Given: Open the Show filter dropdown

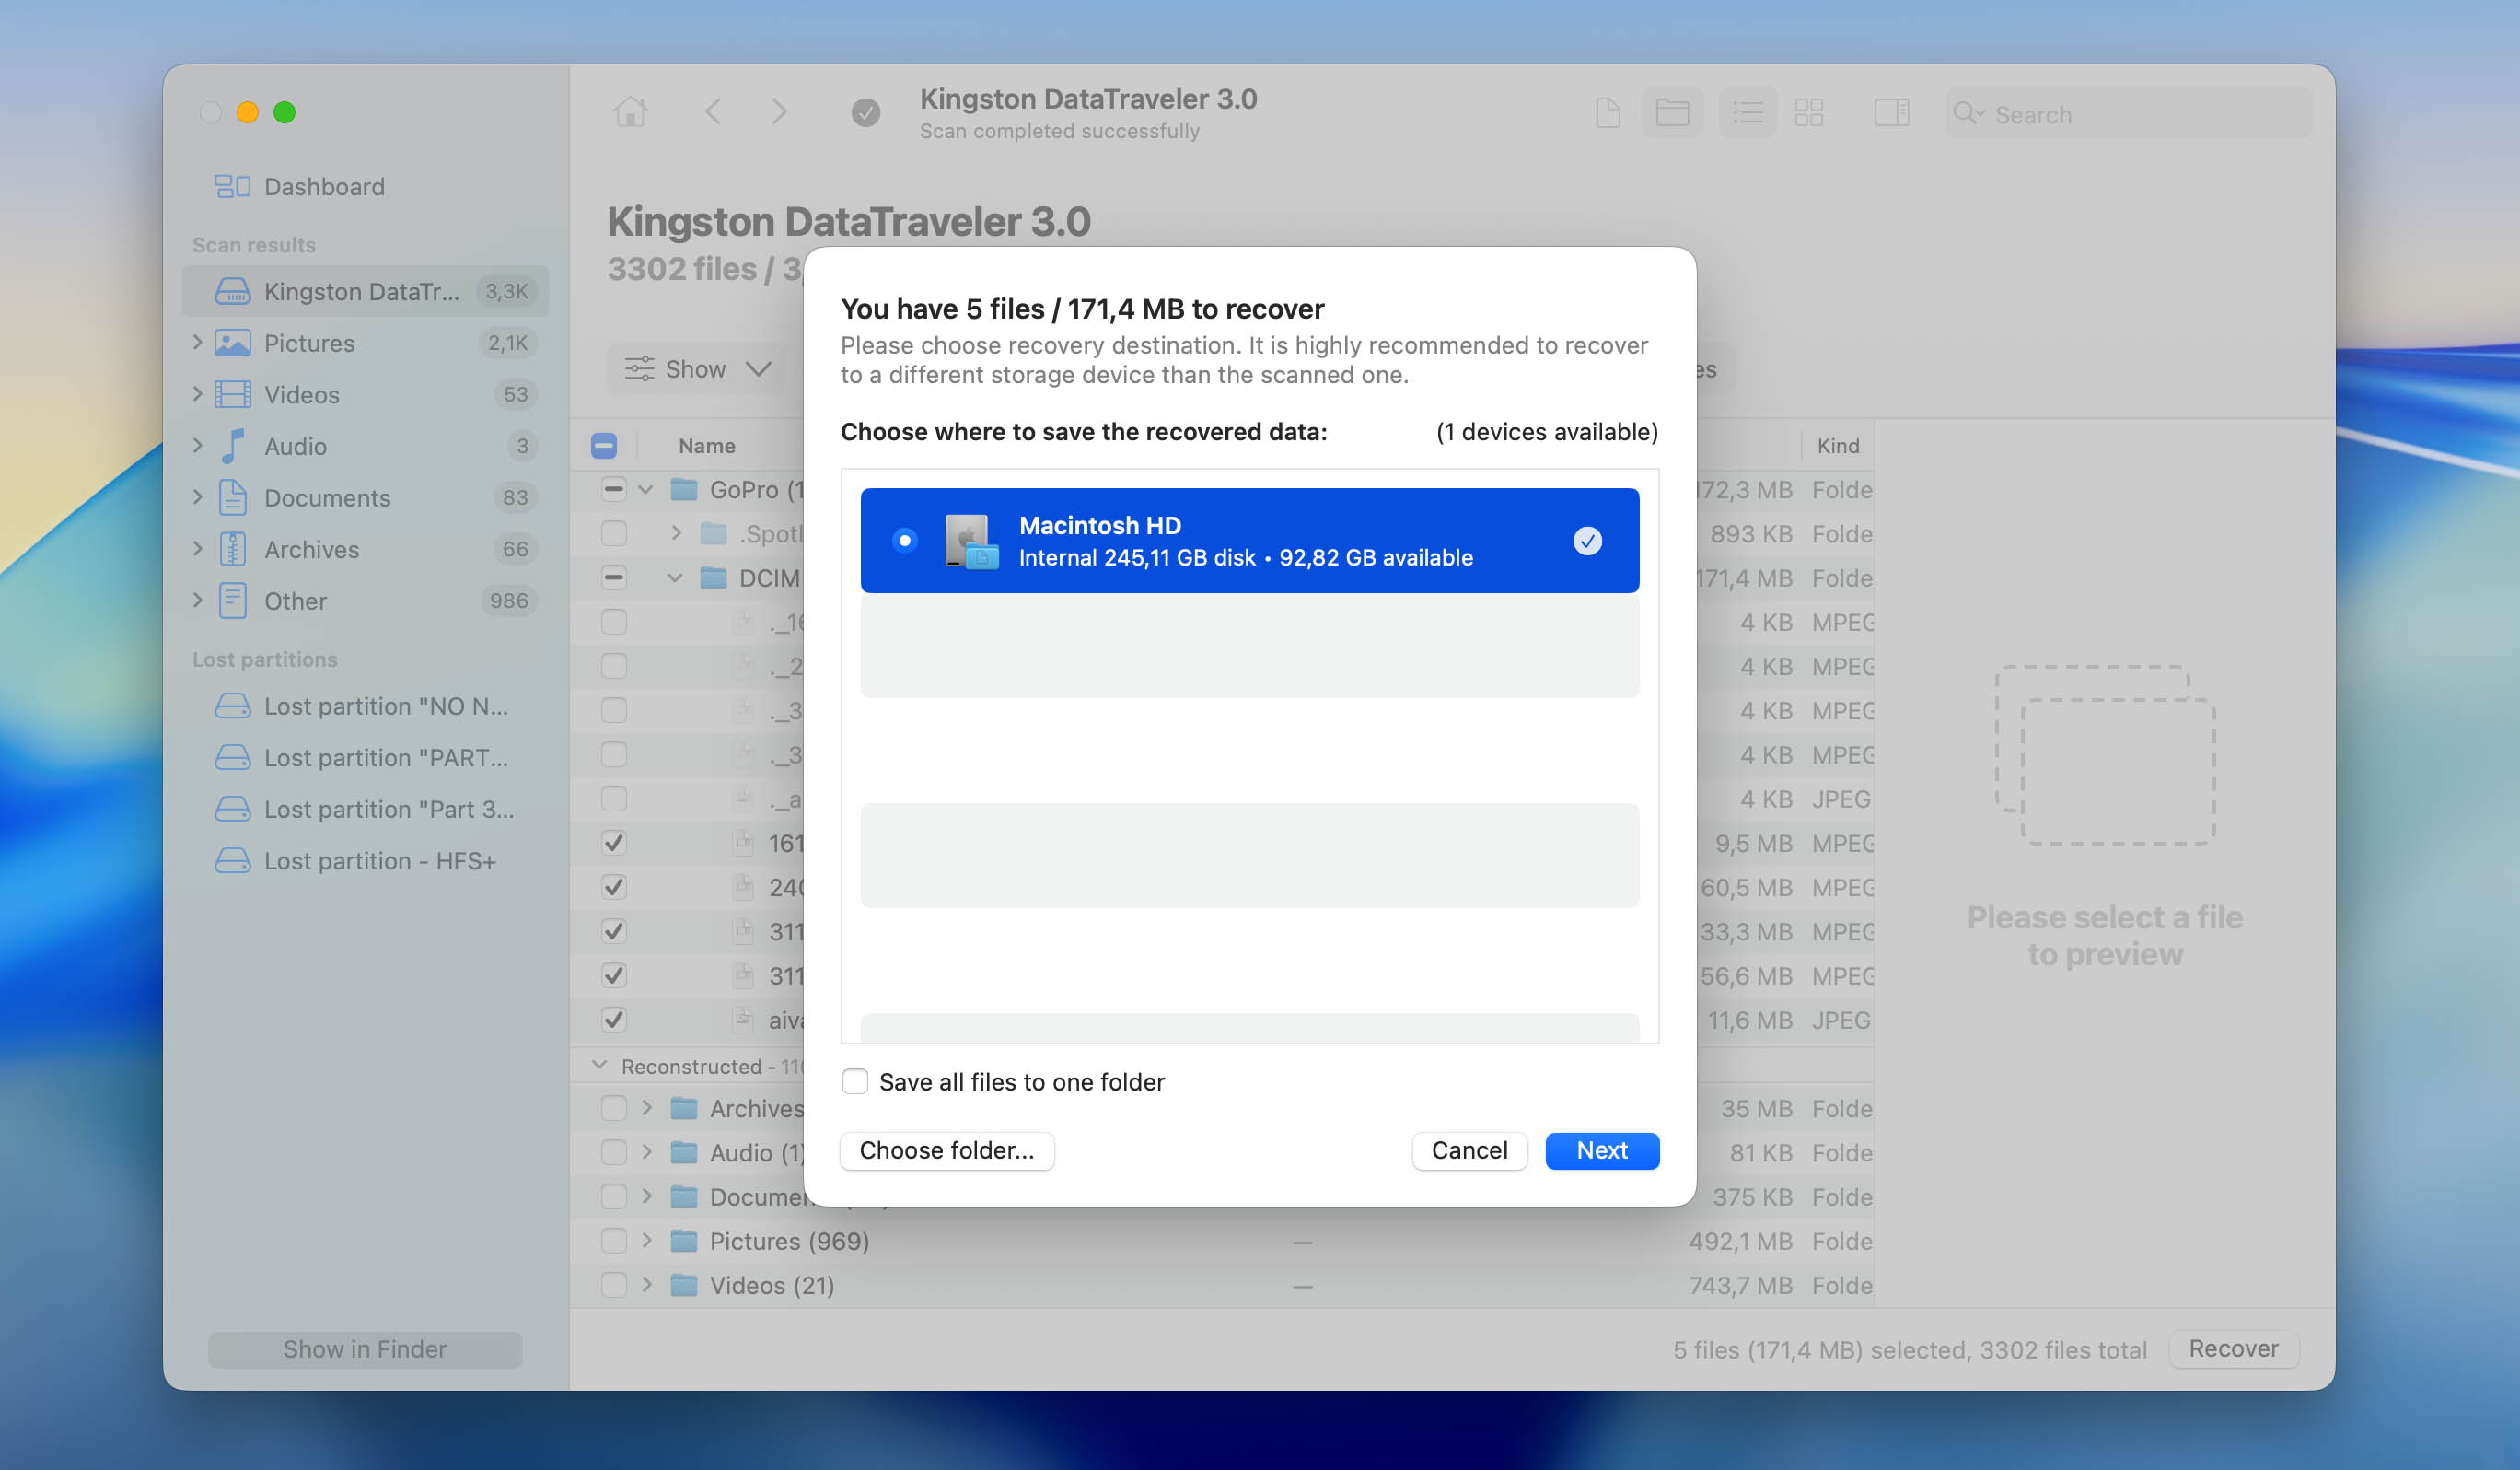Looking at the screenshot, I should (x=697, y=369).
